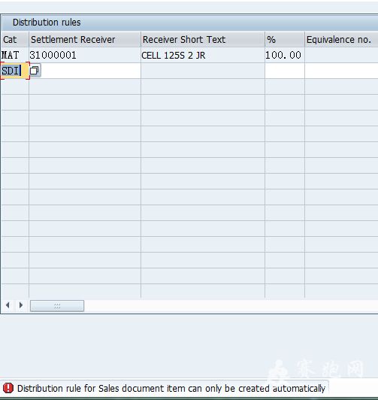Click the red error icon in status bar
The width and height of the screenshot is (378, 400).
point(8,388)
